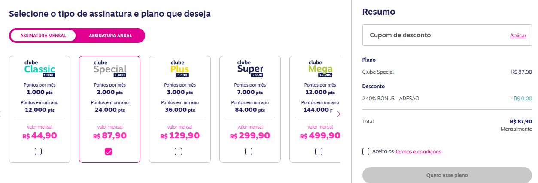Show next plans with right arrow
538x183 pixels.
339,114
